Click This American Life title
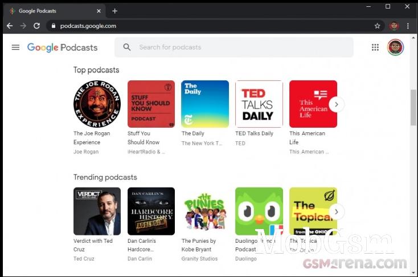The image size is (418, 277). tap(307, 138)
